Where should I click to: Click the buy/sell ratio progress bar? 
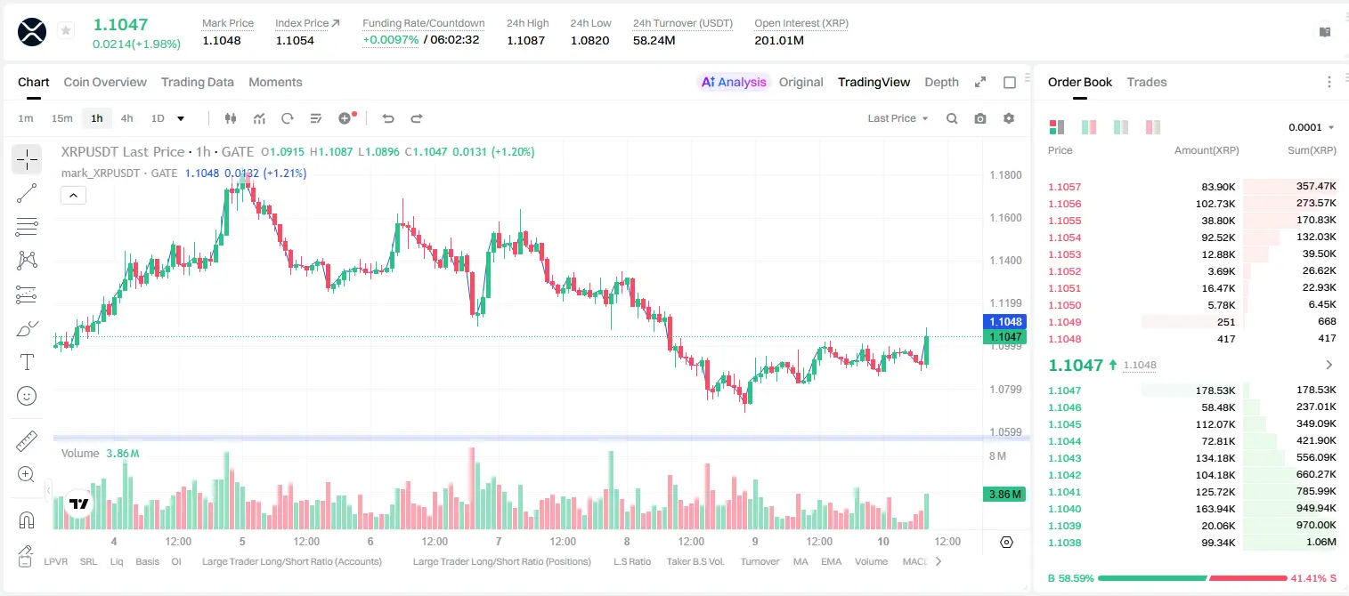pos(1191,578)
